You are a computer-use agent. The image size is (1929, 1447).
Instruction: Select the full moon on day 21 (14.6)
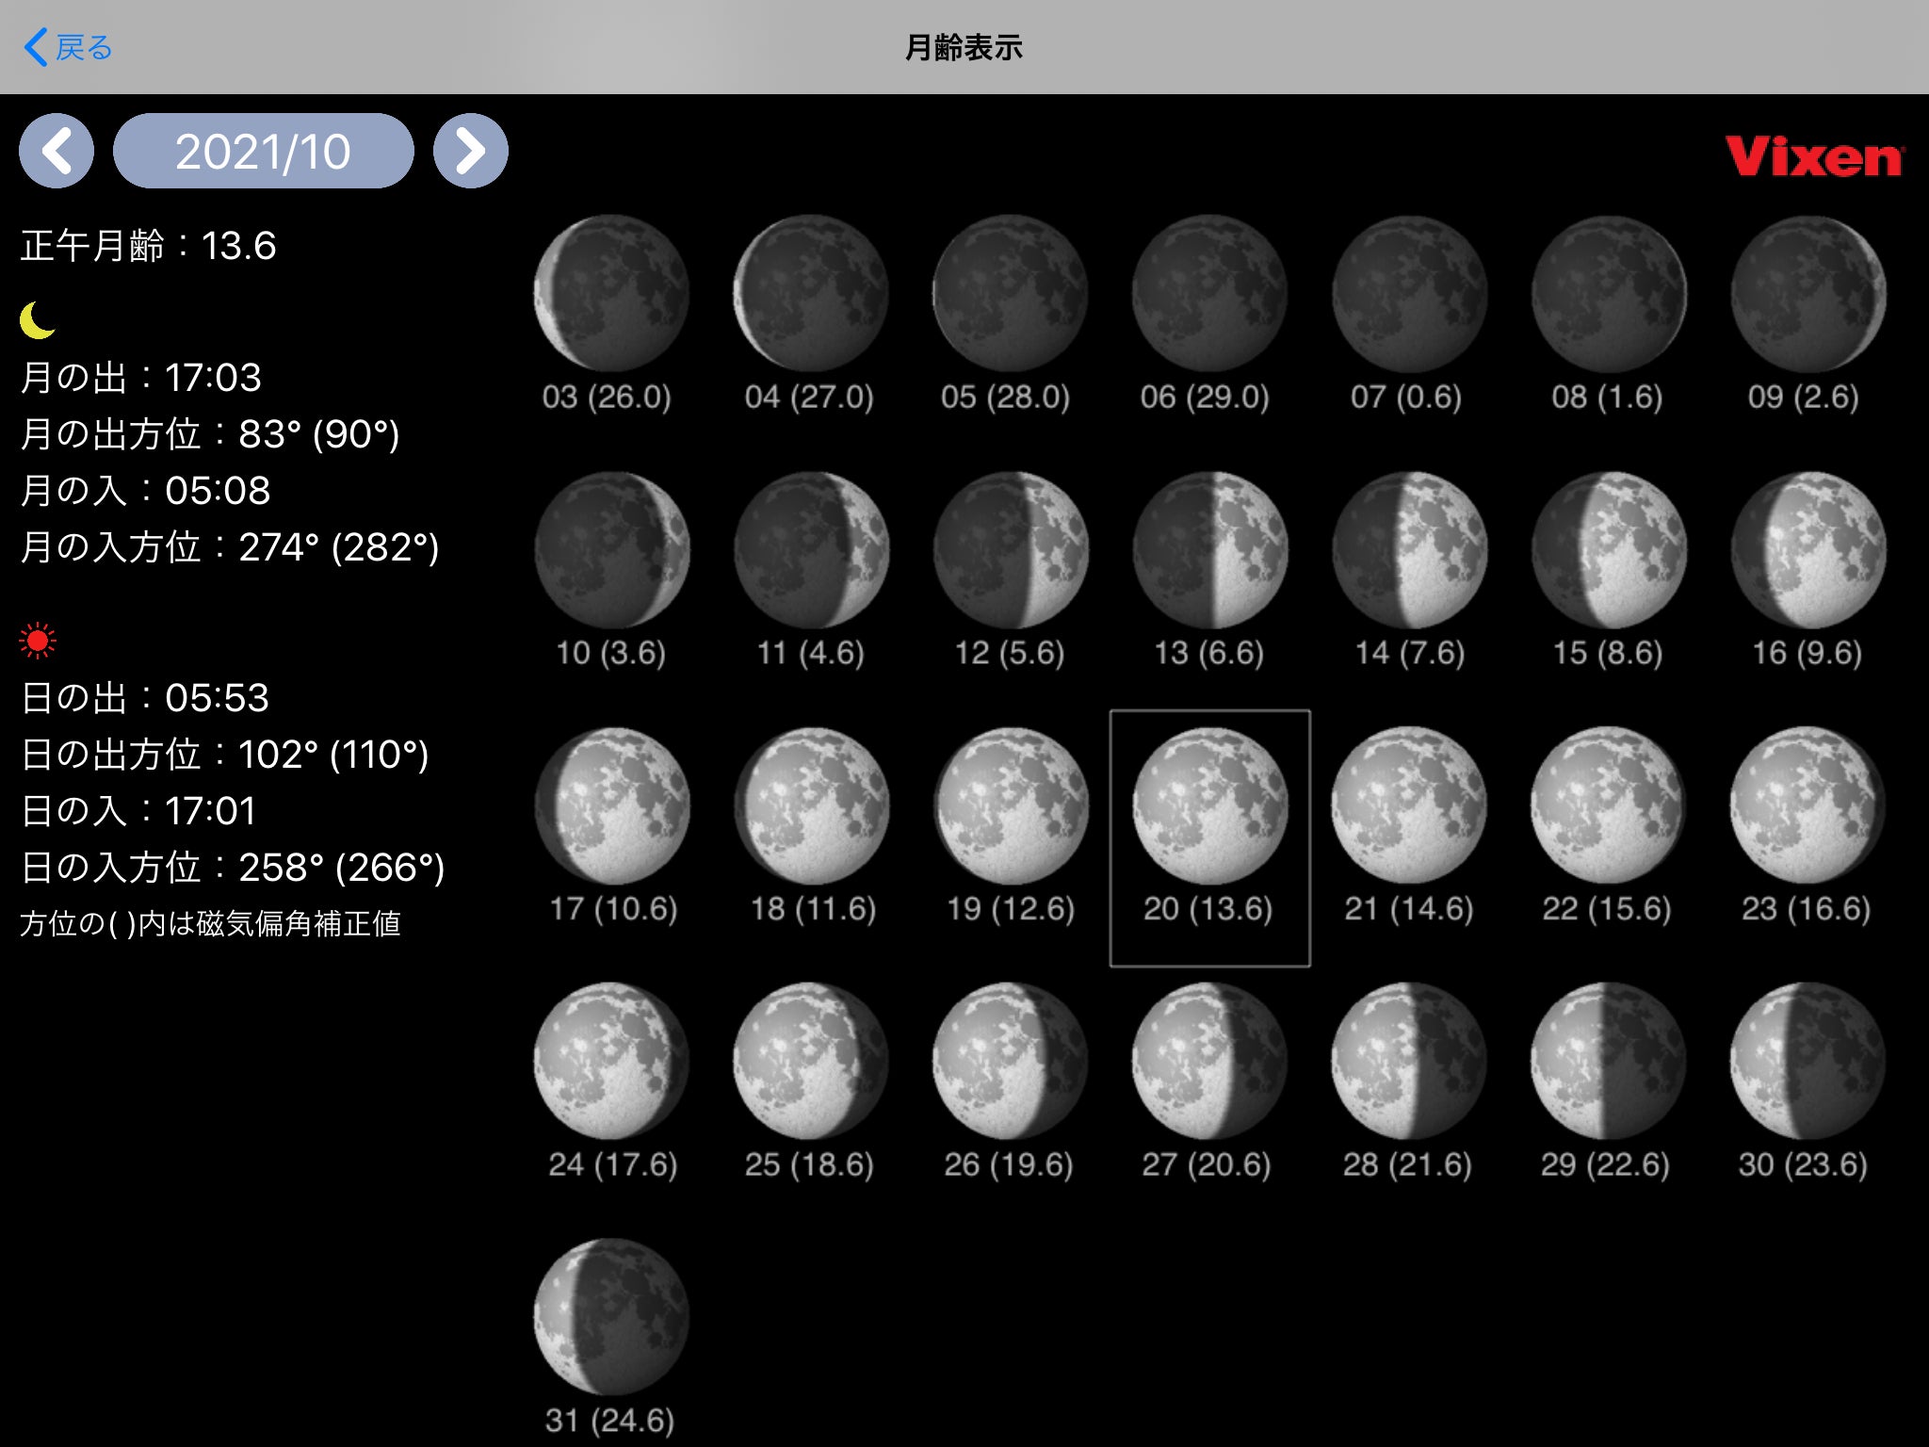point(1409,806)
